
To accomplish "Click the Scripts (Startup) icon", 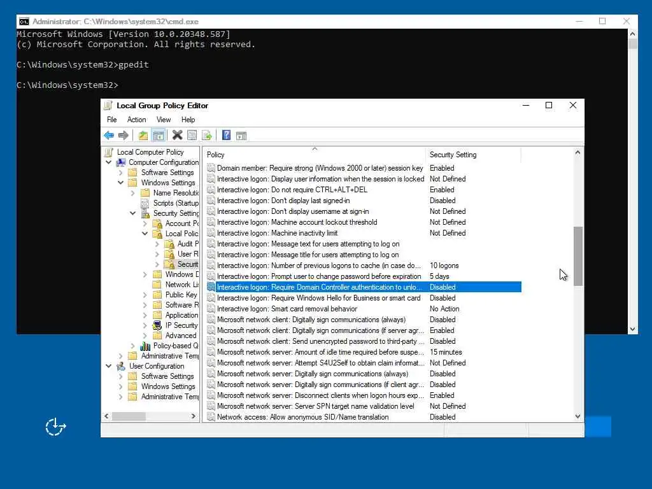I will 145,203.
